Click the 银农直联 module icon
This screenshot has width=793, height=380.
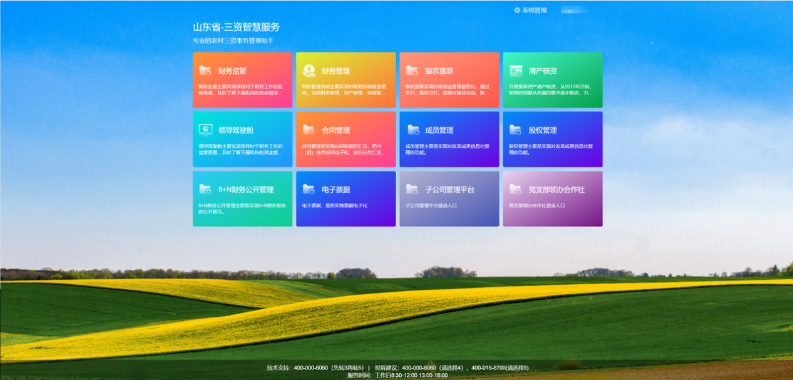(411, 71)
